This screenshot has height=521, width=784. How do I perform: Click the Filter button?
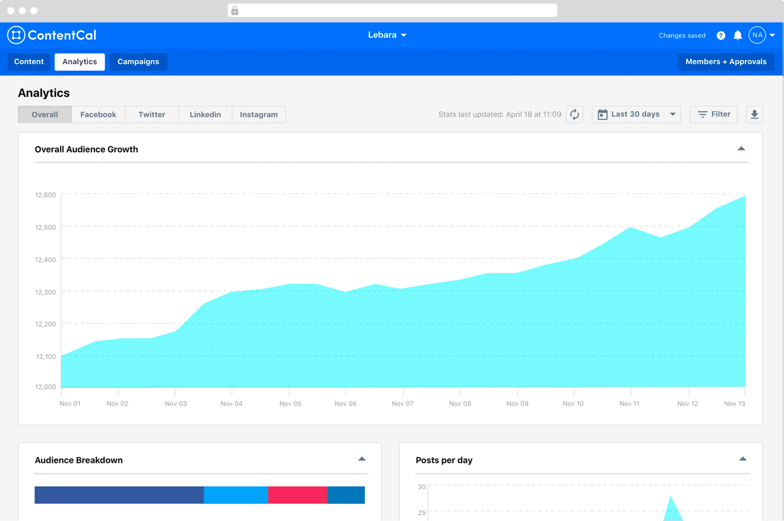coord(713,115)
